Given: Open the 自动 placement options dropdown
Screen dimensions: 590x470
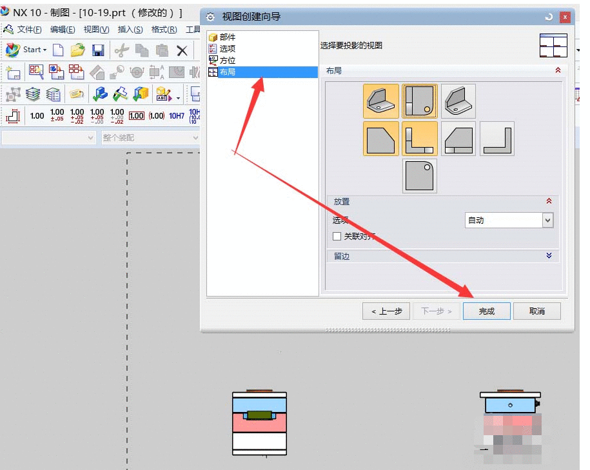Looking at the screenshot, I should pos(547,220).
